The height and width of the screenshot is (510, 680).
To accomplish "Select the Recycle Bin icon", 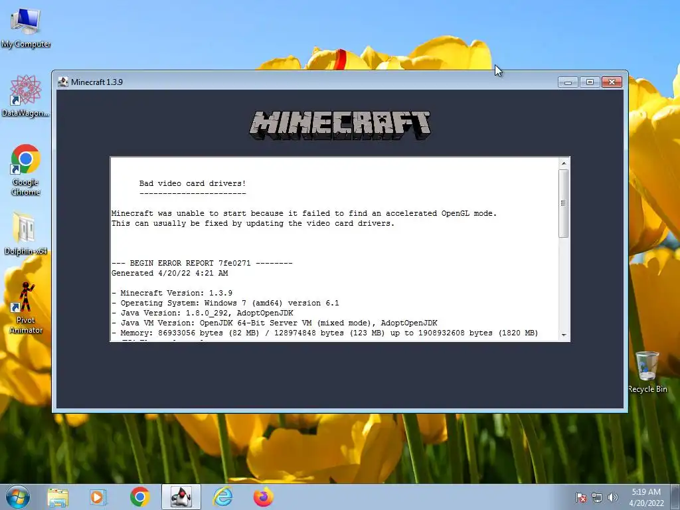I will (647, 372).
